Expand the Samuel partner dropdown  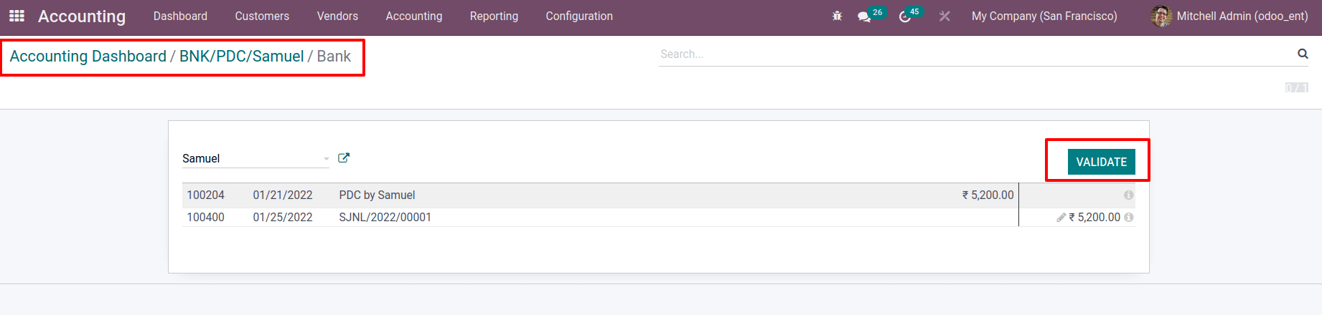[x=327, y=159]
